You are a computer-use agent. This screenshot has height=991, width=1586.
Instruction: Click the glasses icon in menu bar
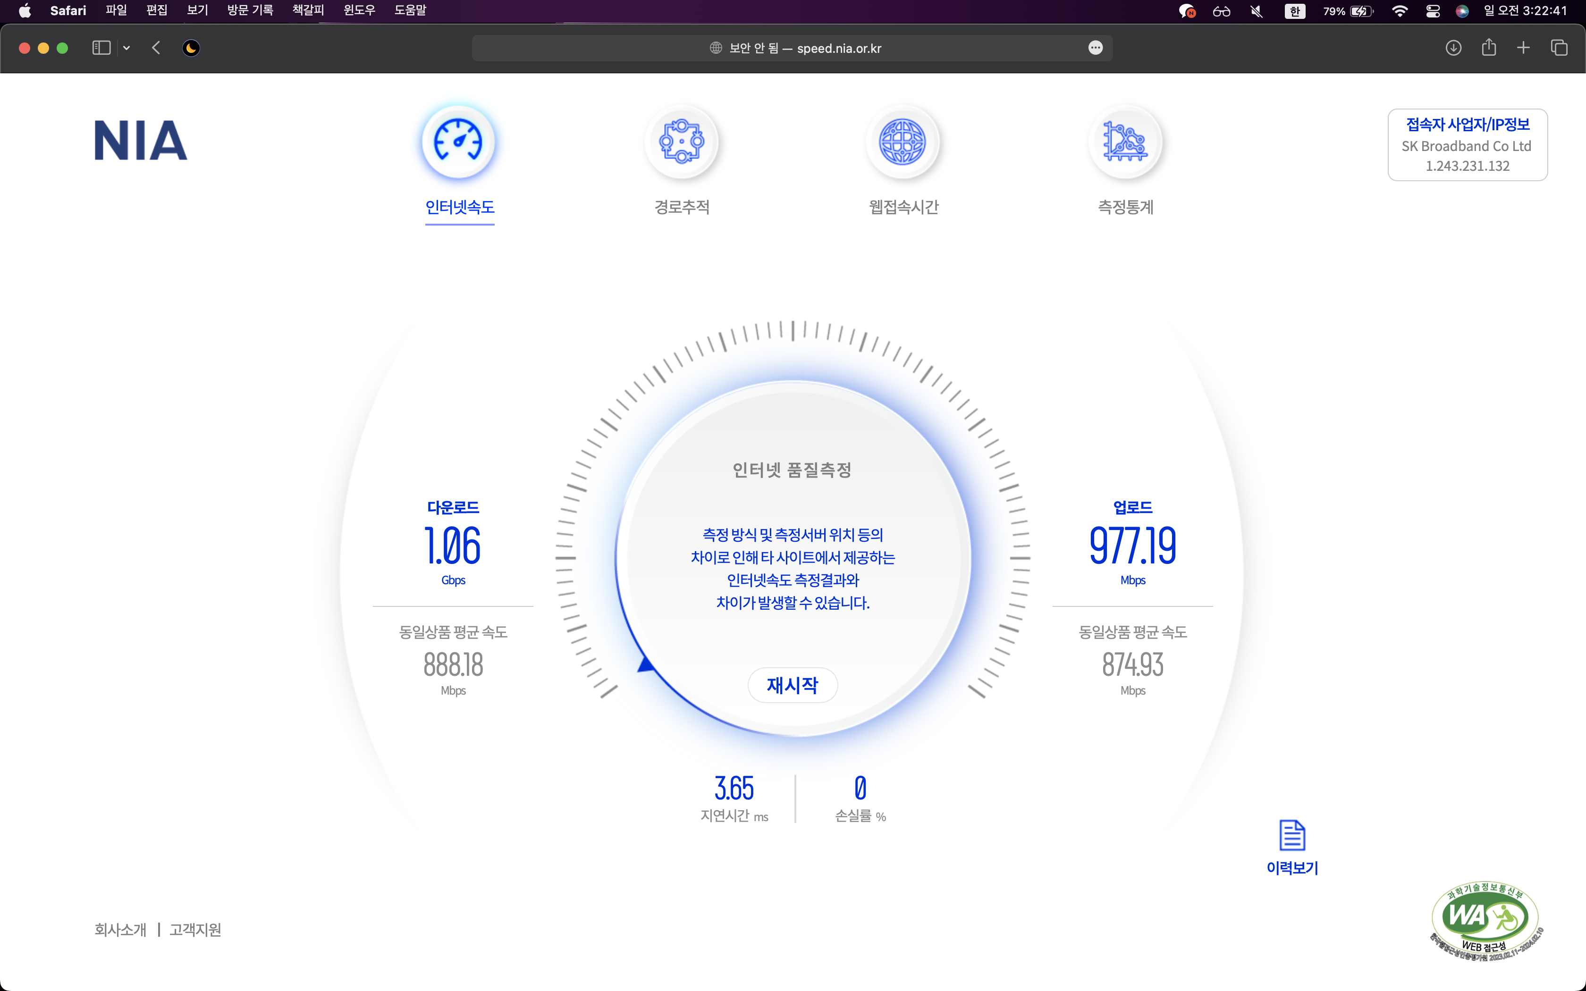coord(1222,11)
